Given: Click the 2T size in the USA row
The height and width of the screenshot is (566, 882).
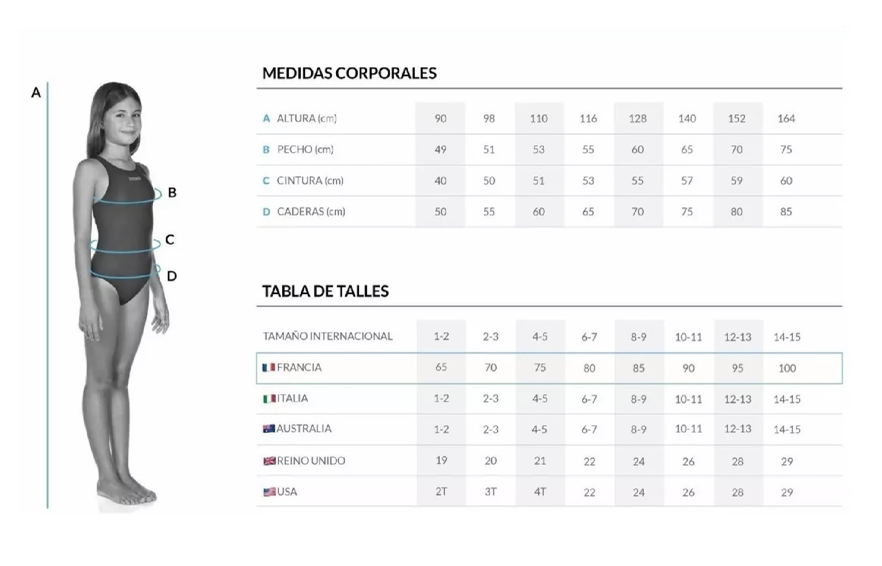Looking at the screenshot, I should pyautogui.click(x=441, y=492).
